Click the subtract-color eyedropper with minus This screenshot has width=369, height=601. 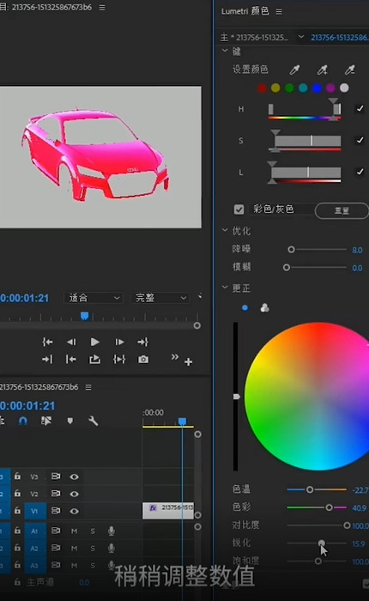350,70
